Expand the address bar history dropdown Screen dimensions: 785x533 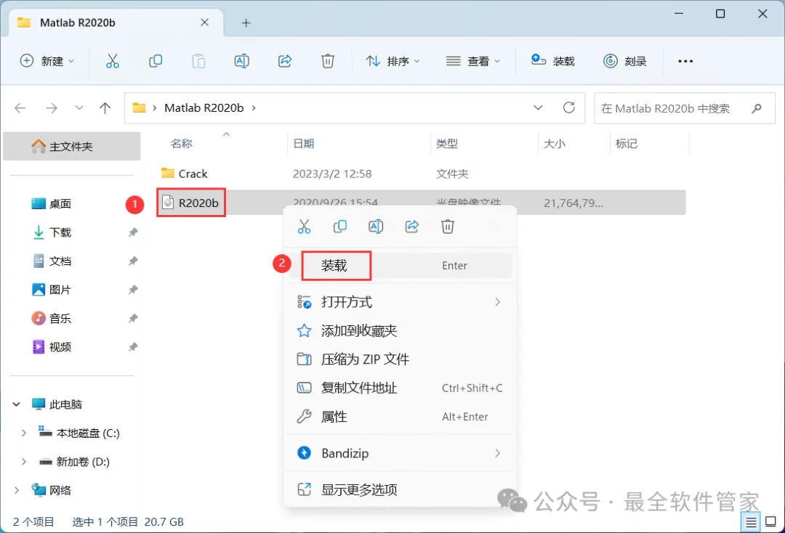(538, 108)
